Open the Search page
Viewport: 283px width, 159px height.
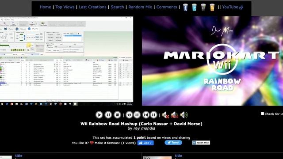[x=117, y=7]
